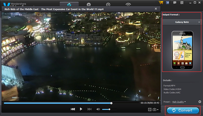The width and height of the screenshot is (203, 116).
Task: Open the Download tab icon
Action: coord(108,5)
